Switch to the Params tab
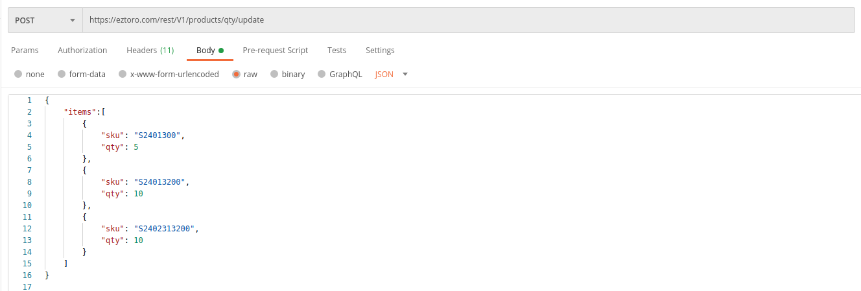861x291 pixels. click(25, 50)
